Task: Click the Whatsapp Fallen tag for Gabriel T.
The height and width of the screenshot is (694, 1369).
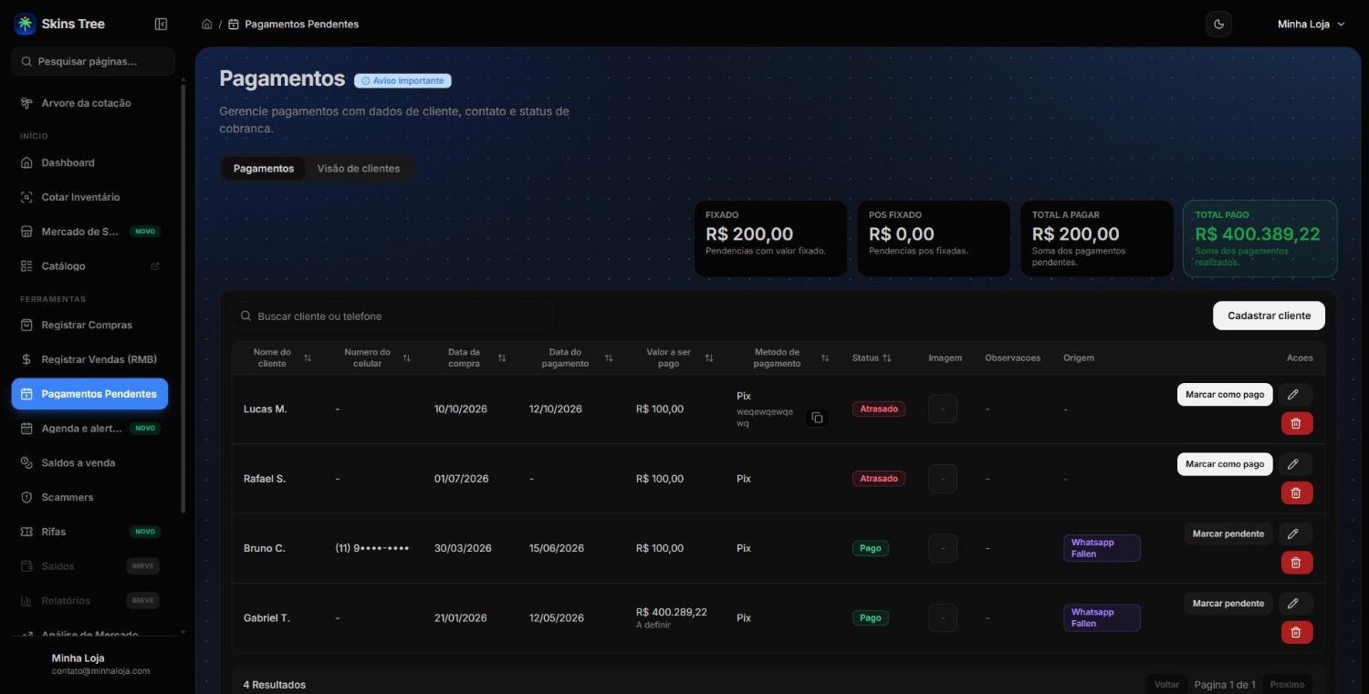Action: click(x=1102, y=617)
